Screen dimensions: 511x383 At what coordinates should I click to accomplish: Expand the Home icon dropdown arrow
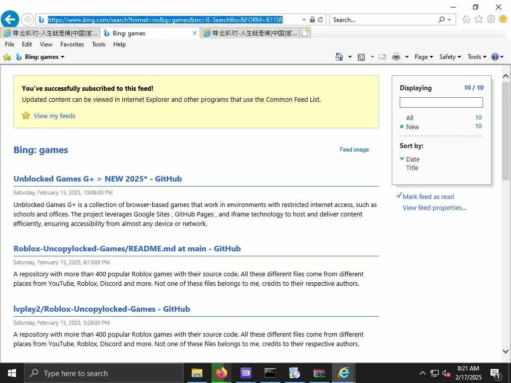pos(350,57)
